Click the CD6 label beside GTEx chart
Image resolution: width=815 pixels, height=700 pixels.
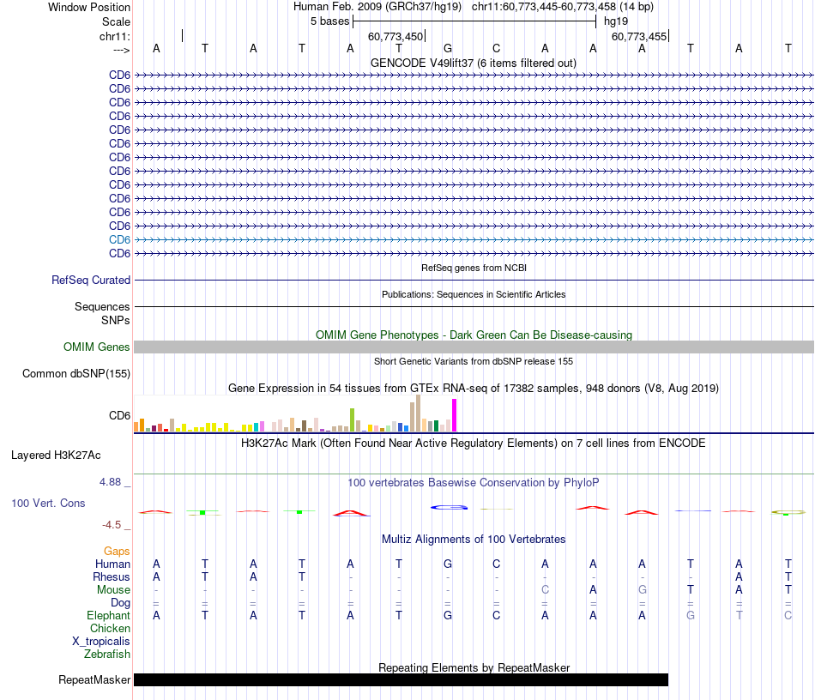point(119,416)
